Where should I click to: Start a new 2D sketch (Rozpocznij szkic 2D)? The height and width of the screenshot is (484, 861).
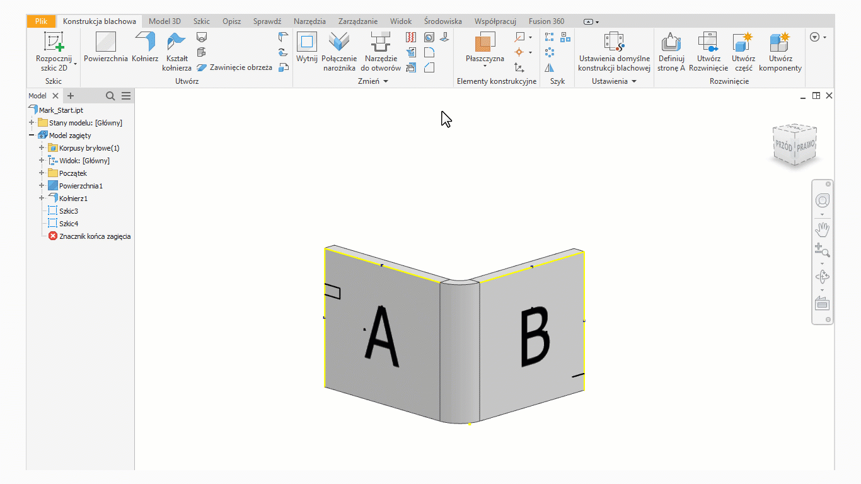[54, 50]
